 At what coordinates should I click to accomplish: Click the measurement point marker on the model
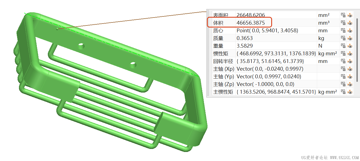tap(57, 28)
